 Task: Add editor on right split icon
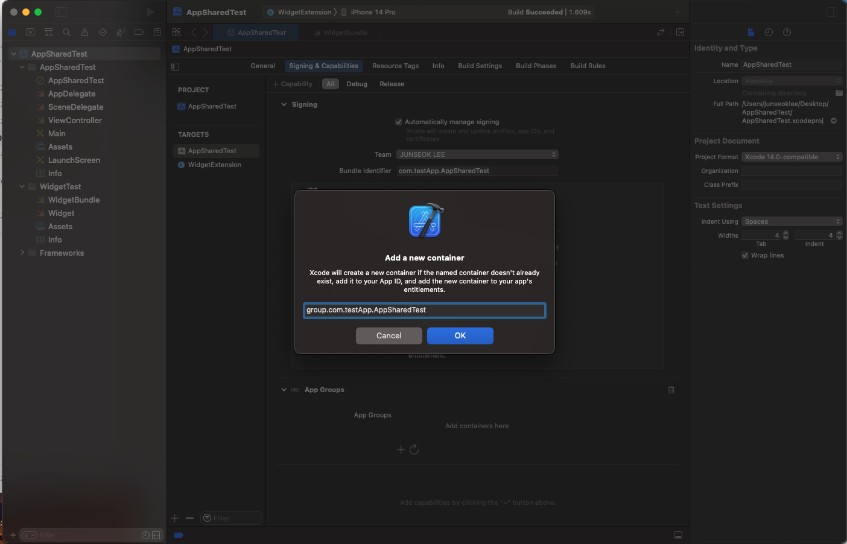tap(680, 33)
